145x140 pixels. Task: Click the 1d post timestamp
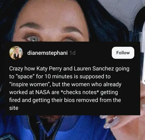[72, 53]
